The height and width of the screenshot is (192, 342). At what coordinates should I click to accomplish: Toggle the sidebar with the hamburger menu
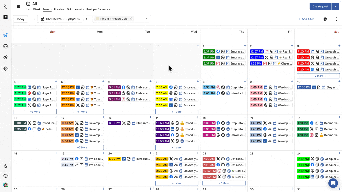18,6
